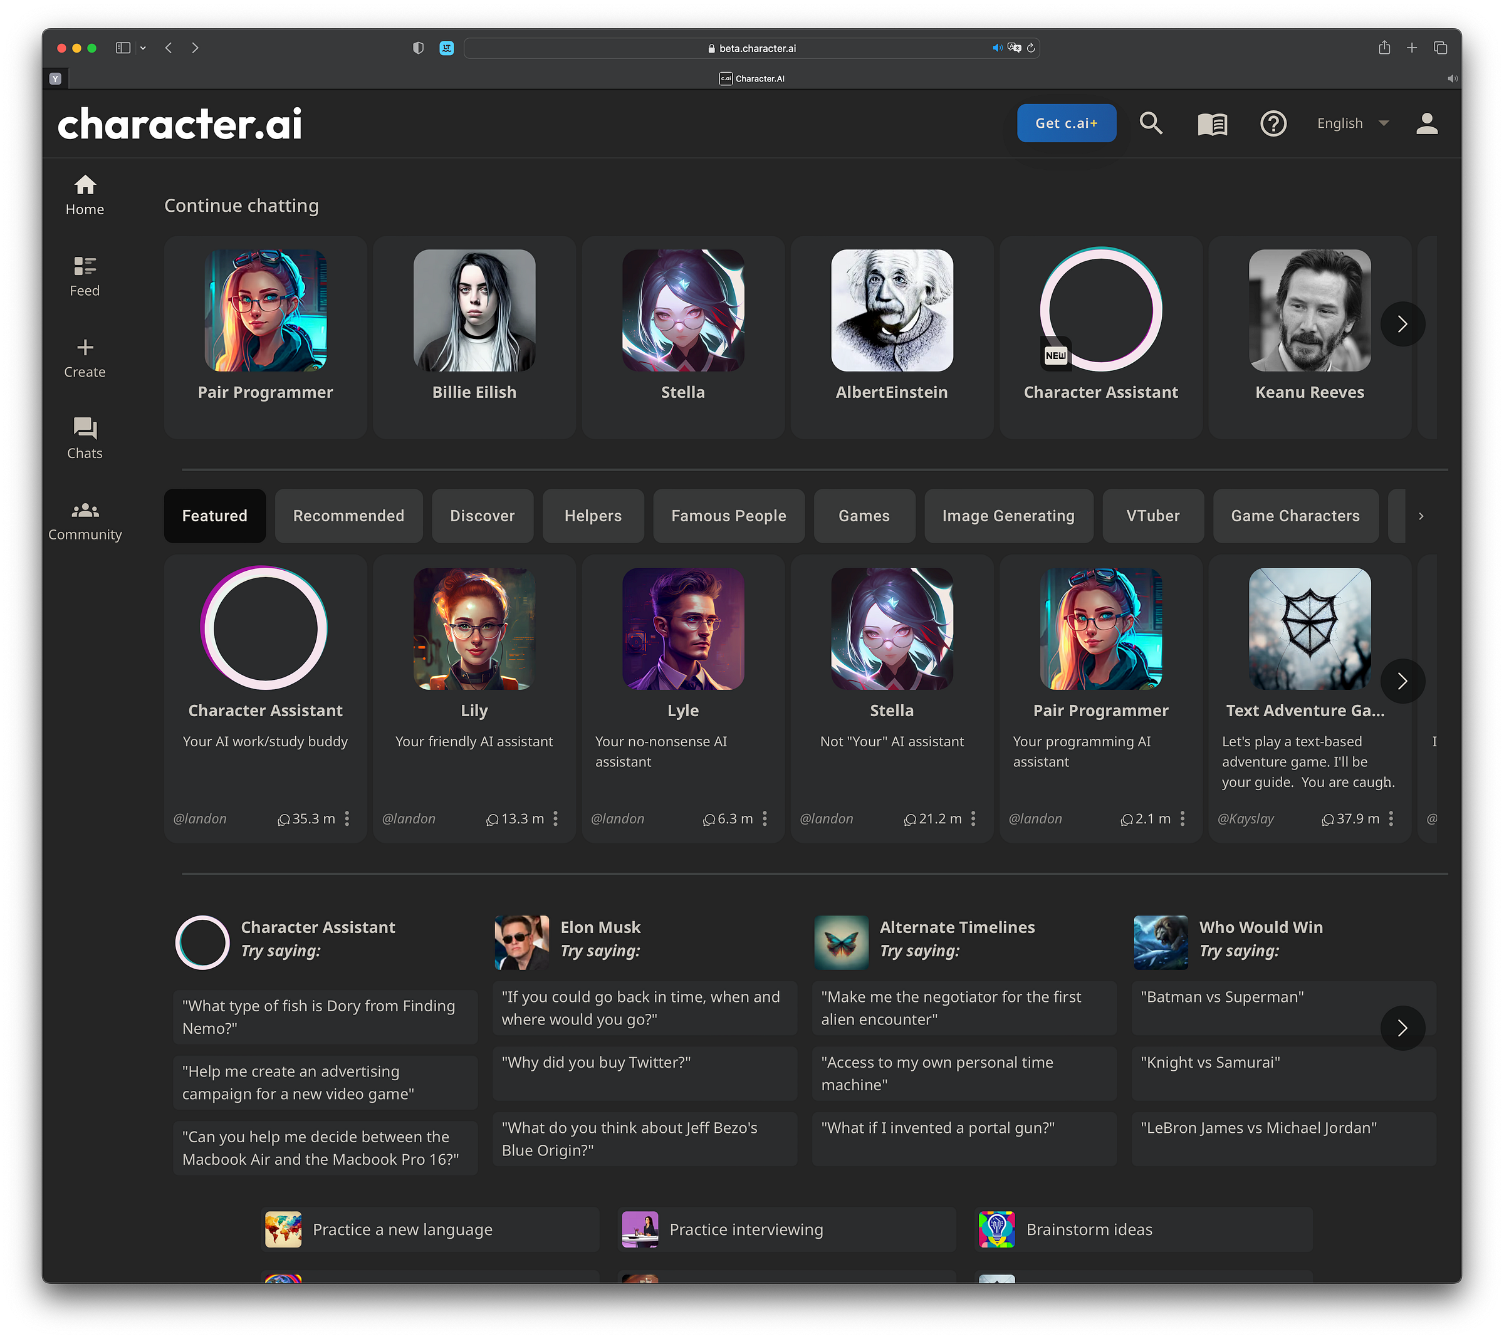
Task: Continue chatting with AlbertEinstein
Action: click(x=892, y=337)
